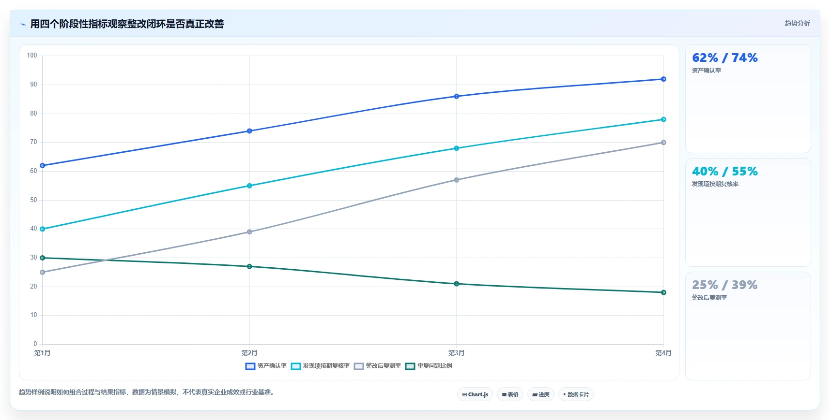Click the trend icon beside the title

tap(23, 24)
